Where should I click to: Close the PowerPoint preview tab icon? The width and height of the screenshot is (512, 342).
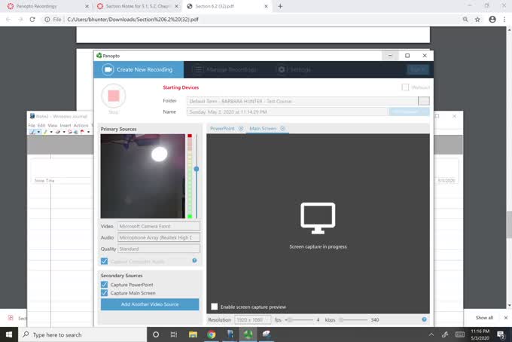click(241, 129)
